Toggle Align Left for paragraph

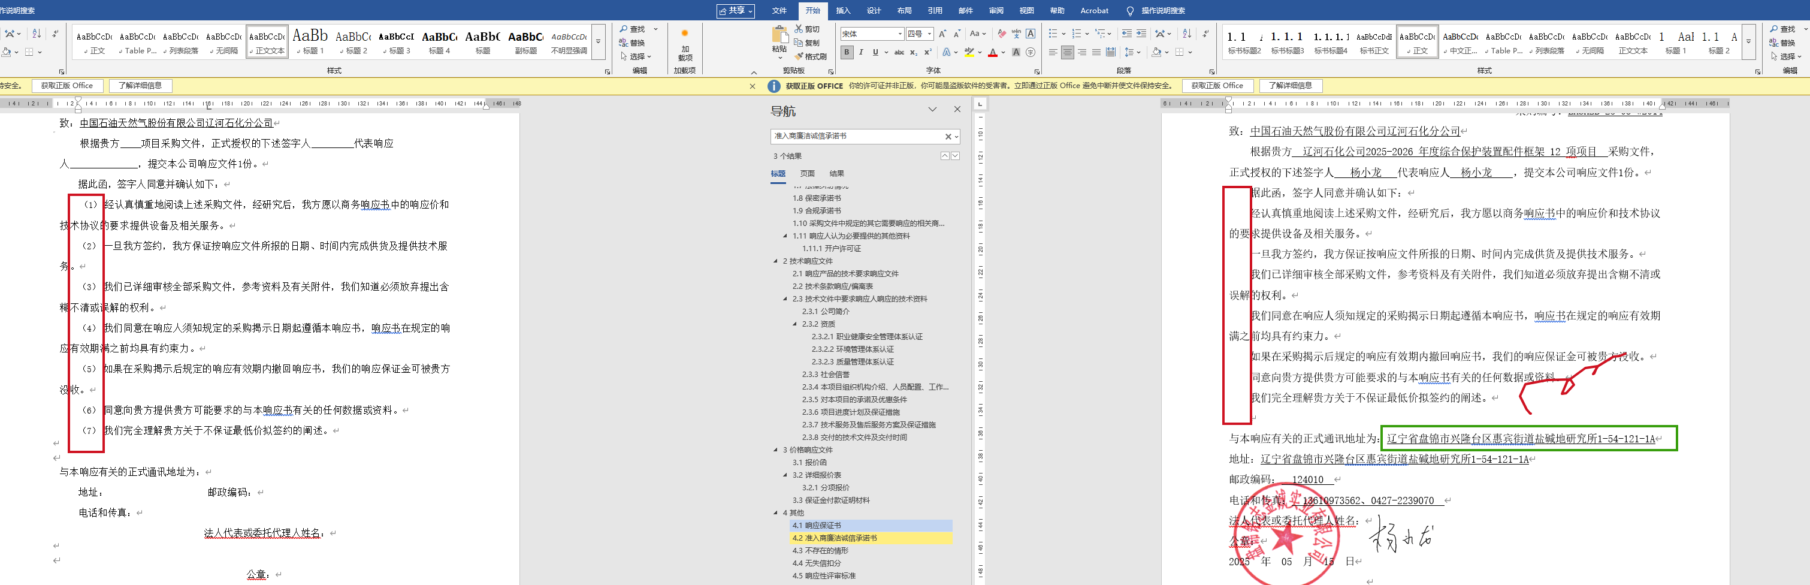[x=1053, y=52]
